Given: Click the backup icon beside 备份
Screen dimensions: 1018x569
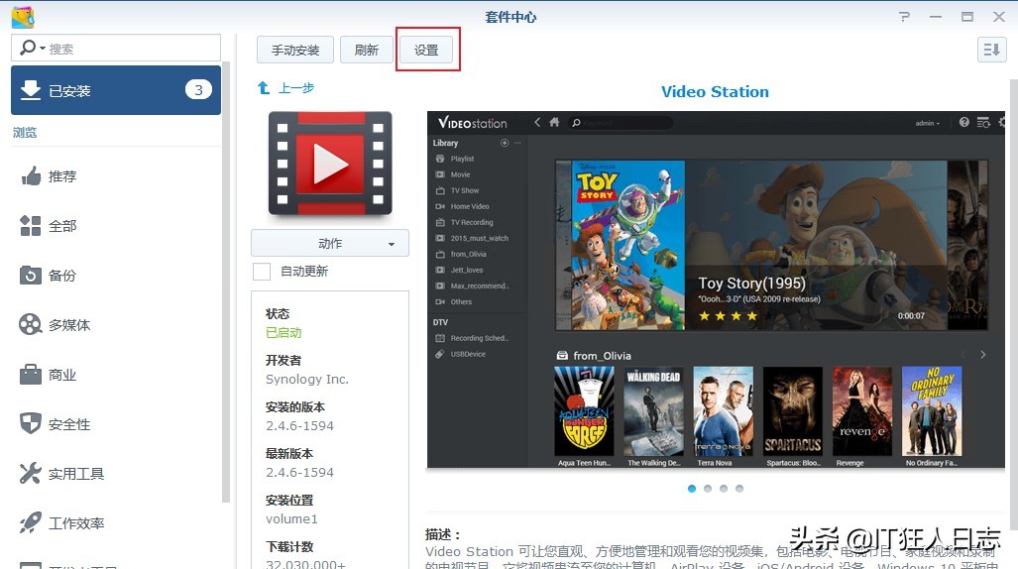Looking at the screenshot, I should coord(31,275).
